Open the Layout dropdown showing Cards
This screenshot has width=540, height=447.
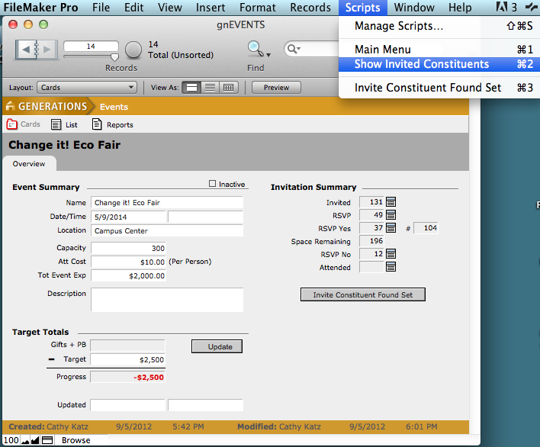(x=87, y=88)
